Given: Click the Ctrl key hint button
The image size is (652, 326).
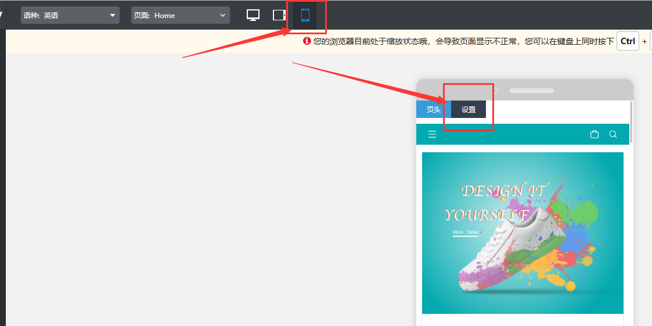Looking at the screenshot, I should 628,41.
